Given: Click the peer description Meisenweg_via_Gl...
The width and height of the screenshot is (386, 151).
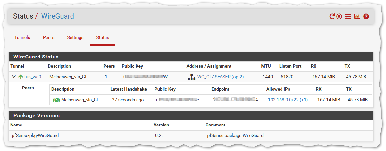Looking at the screenshot, I should click(x=81, y=100).
